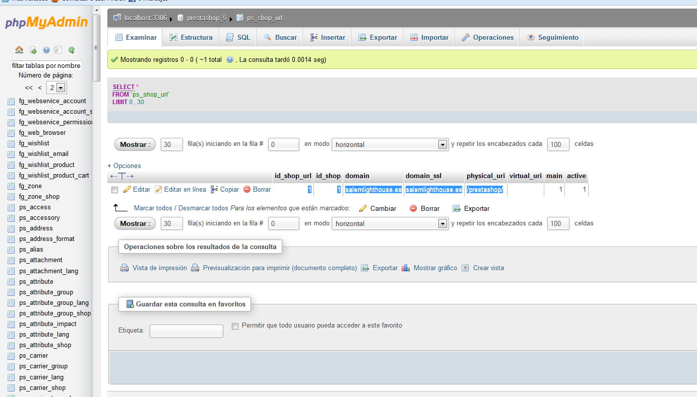
Task: Click the Desmarcar todos link
Action: coord(203,208)
